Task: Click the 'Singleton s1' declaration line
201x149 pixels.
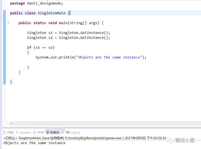Action: 68,33
